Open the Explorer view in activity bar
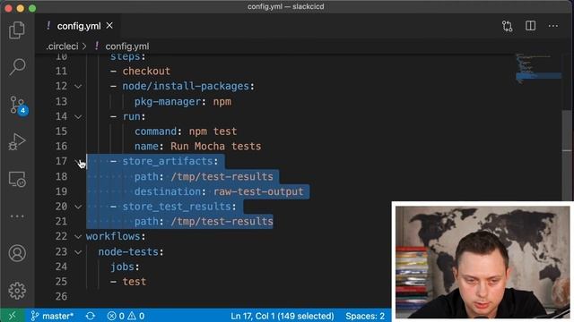The height and width of the screenshot is (322, 574). pos(17,30)
